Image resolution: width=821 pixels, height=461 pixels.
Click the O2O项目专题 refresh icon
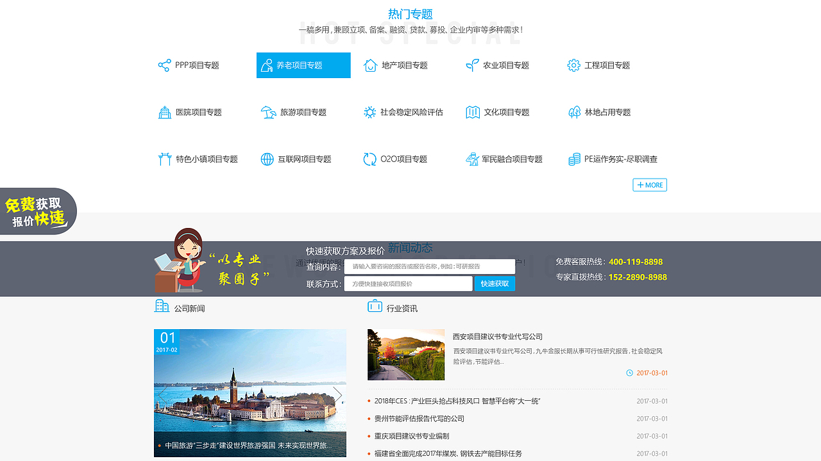tap(369, 159)
